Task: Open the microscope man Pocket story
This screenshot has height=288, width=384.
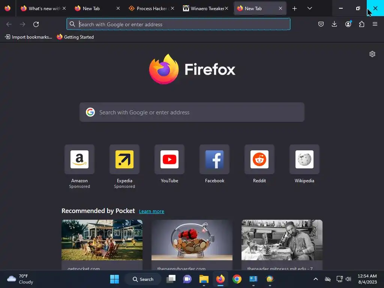Action: [x=282, y=245]
